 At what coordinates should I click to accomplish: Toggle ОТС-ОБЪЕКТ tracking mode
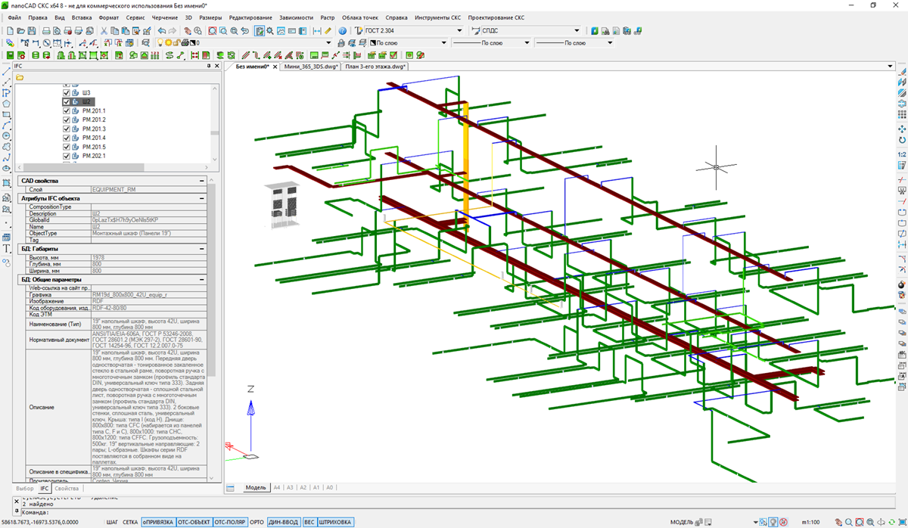click(194, 522)
